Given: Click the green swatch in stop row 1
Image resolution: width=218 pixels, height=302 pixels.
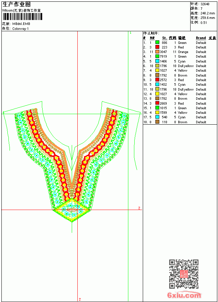Looking at the screenshot, I should [x=157, y=42].
